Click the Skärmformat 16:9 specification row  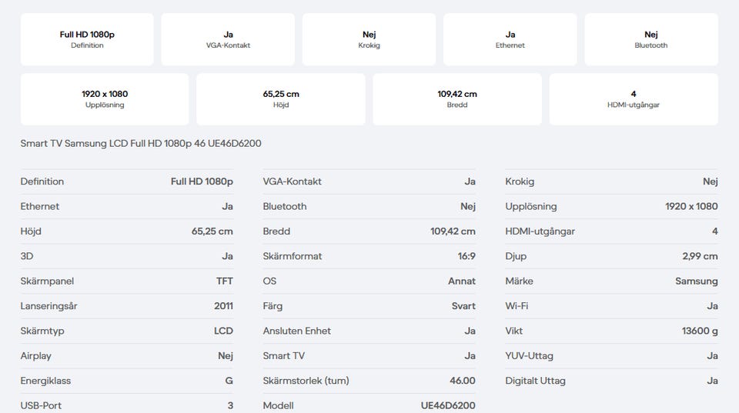(x=369, y=256)
